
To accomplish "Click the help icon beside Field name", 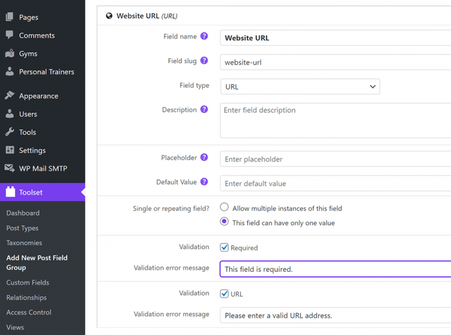I will [x=204, y=36].
